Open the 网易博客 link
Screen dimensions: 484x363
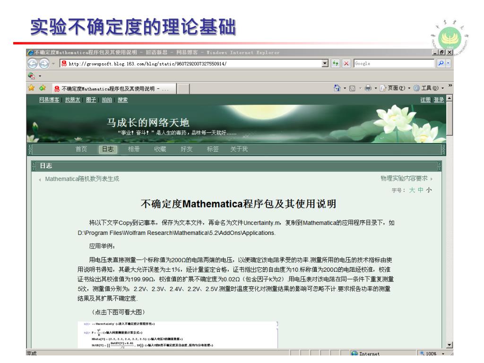point(49,100)
